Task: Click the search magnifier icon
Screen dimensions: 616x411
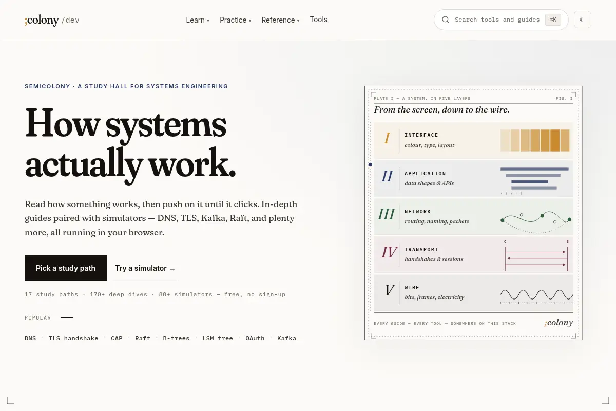Action: pos(445,20)
